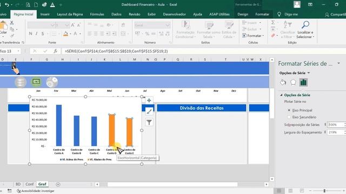Viewport: 346px width, 194px height.
Task: Open the Effects pentagon tab in the format pane
Action: click(293, 82)
